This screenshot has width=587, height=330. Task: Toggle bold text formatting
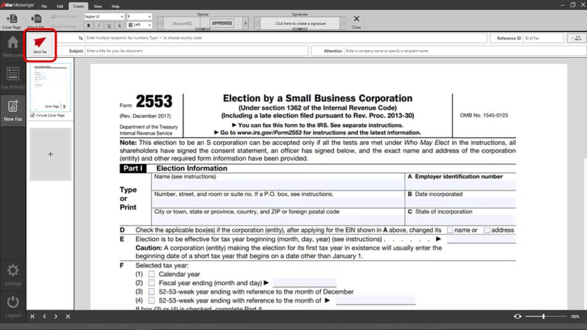click(x=89, y=25)
